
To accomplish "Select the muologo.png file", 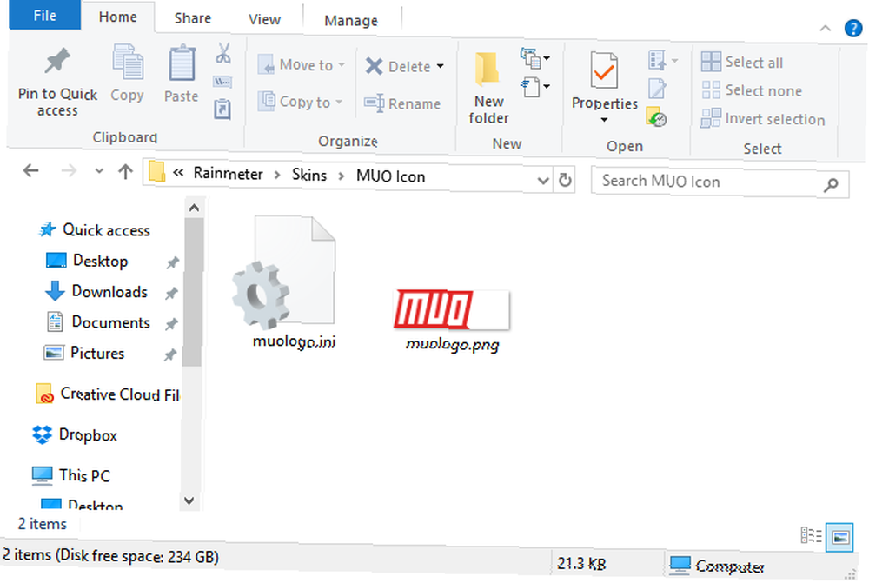I will point(452,321).
